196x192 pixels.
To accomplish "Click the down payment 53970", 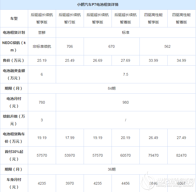I will coord(70,155).
